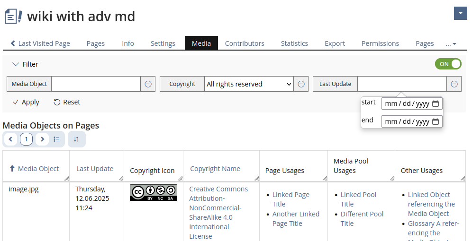This screenshot has width=472, height=241.
Task: Remove the Copyright filter field
Action: [301, 84]
